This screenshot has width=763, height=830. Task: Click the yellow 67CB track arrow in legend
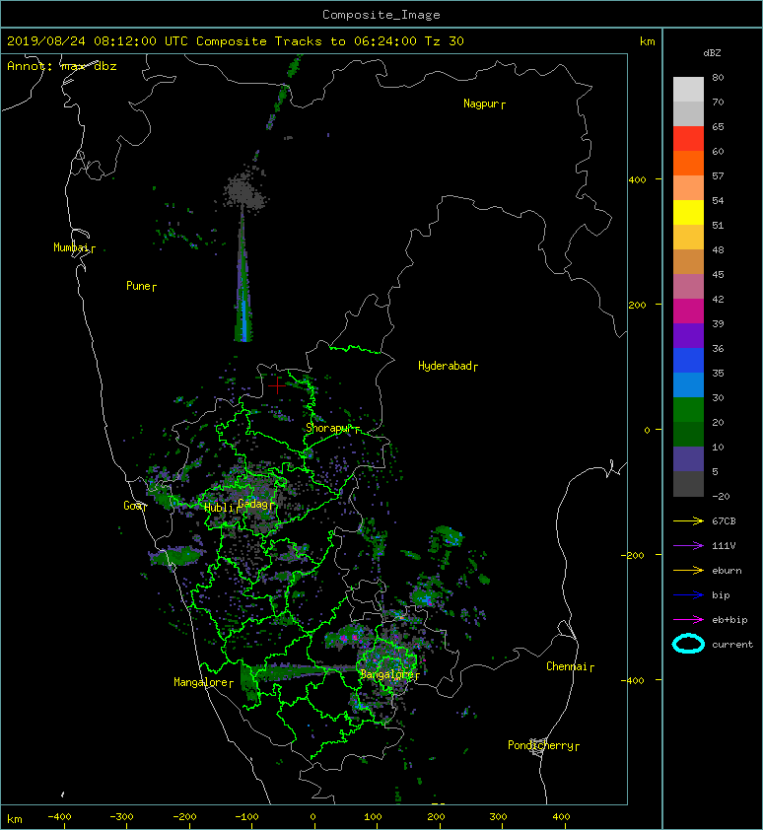[x=688, y=521]
